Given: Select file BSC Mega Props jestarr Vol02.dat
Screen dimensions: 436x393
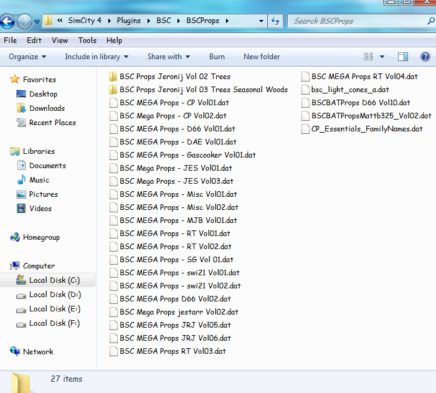Looking at the screenshot, I should click(179, 312).
